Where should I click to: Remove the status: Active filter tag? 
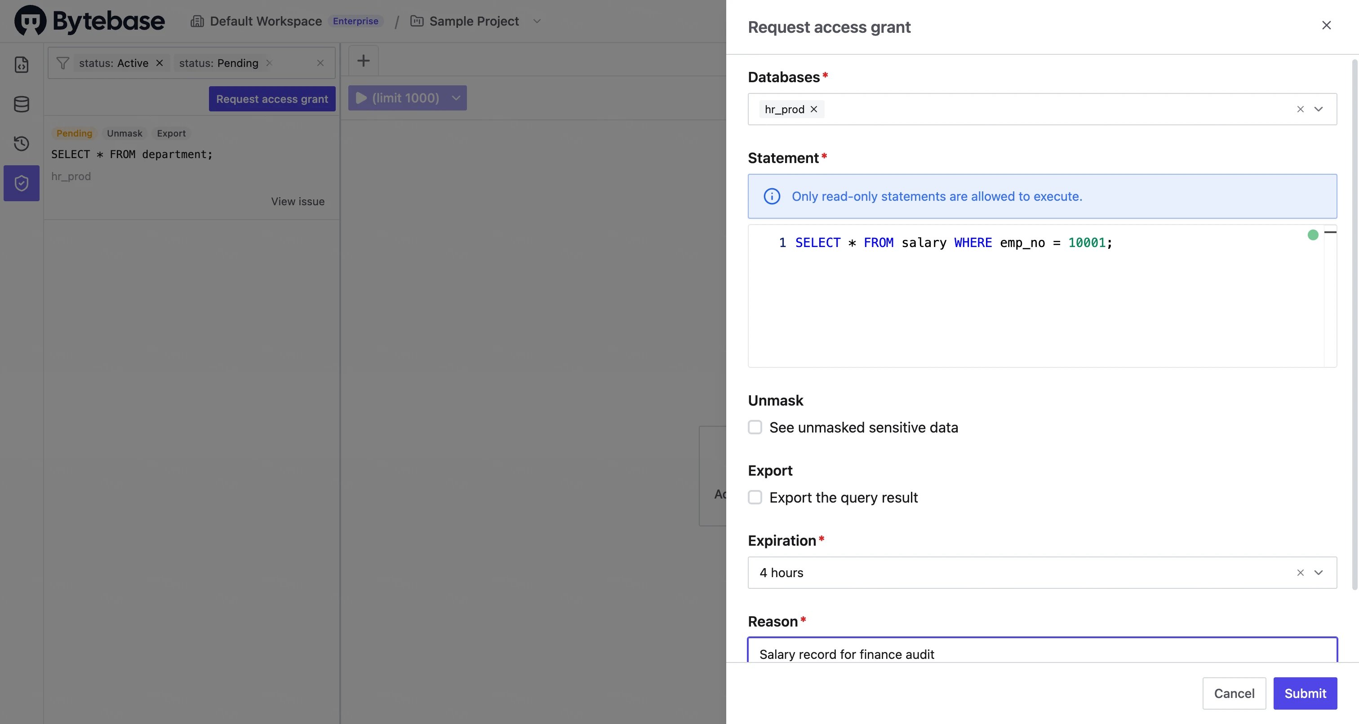coord(160,63)
